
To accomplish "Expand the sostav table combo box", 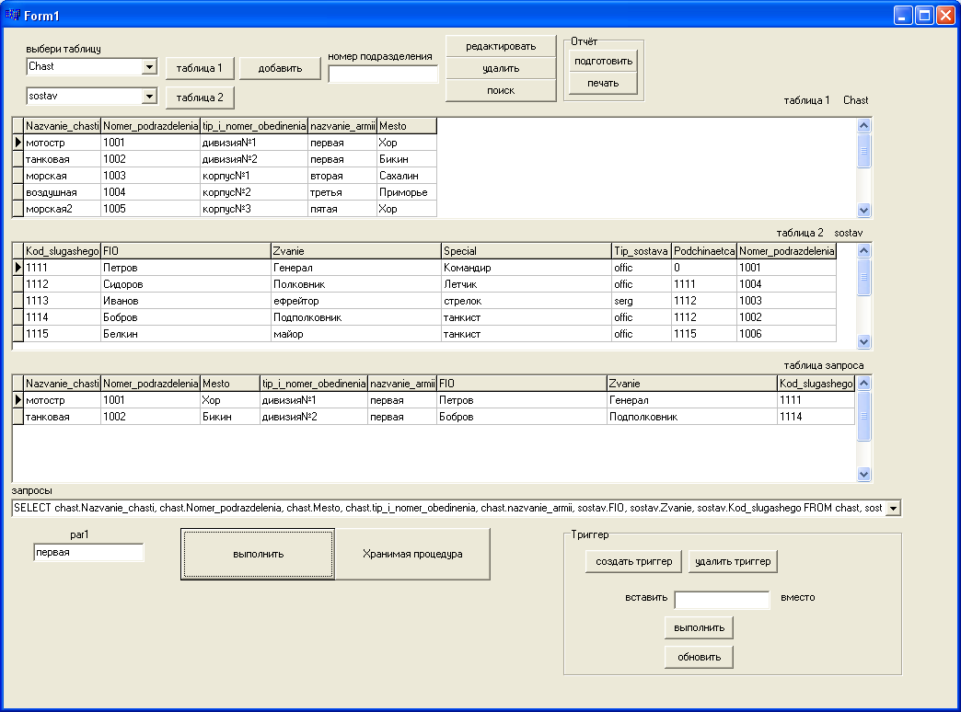I will (x=149, y=97).
